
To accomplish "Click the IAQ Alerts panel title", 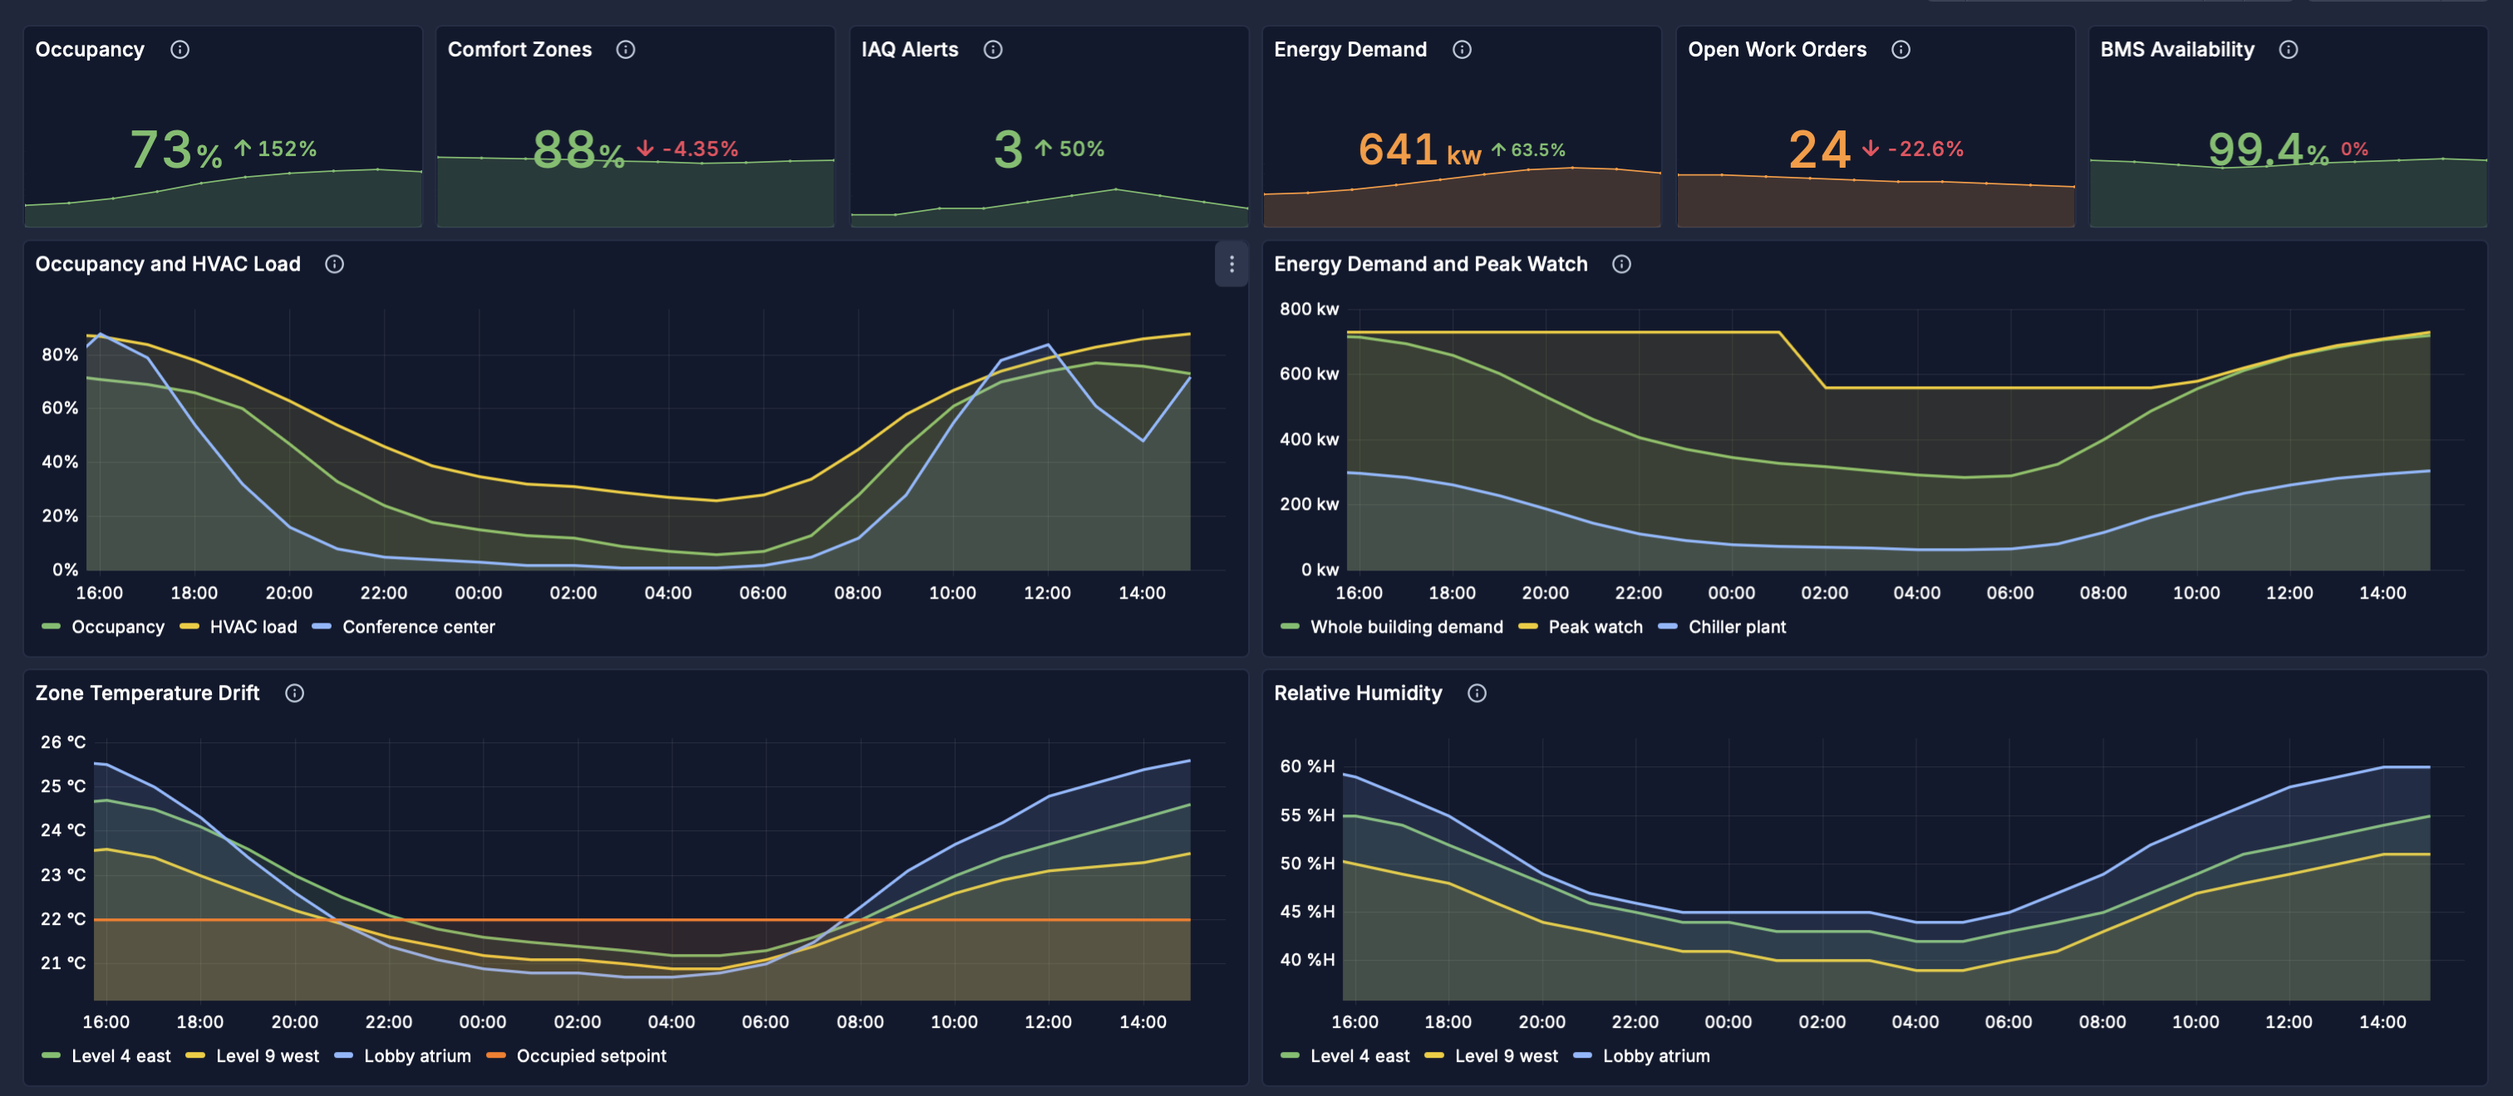I will click(910, 50).
